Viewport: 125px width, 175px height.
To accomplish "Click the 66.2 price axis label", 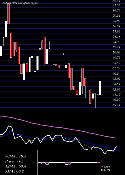I will coord(116,73).
